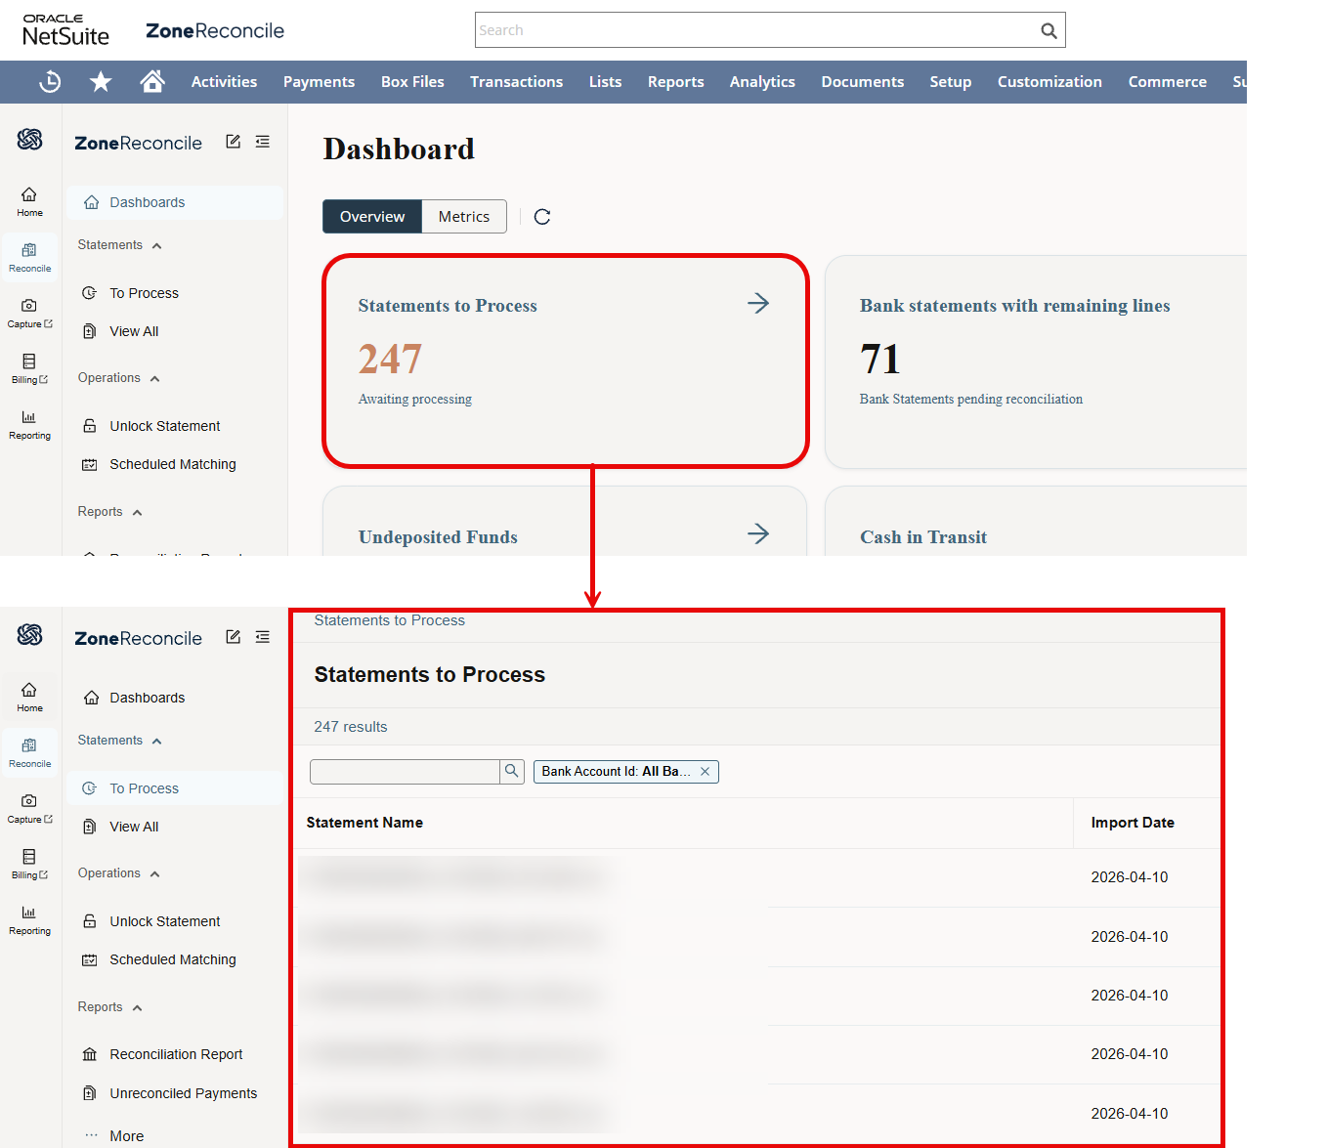Screen dimensions: 1327x1148
Task: Collapse the upper sidebar using the list icon
Action: coord(263,142)
